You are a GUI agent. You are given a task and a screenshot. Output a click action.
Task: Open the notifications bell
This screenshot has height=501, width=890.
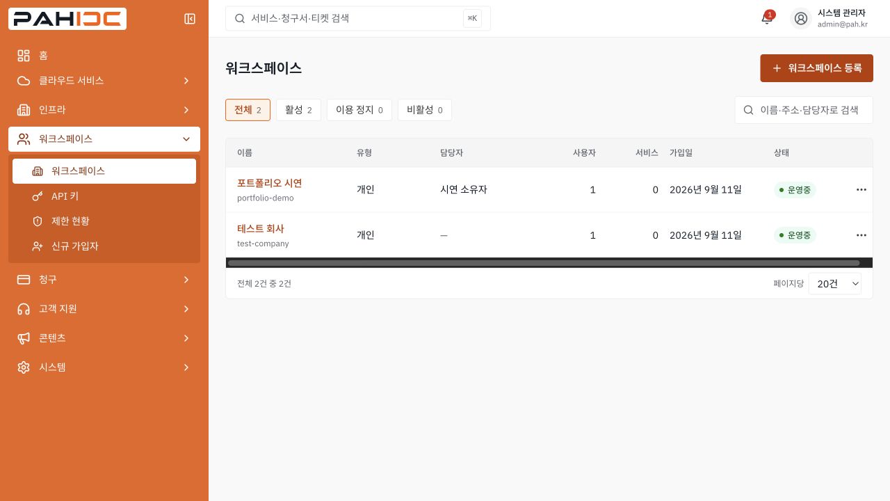pyautogui.click(x=767, y=19)
